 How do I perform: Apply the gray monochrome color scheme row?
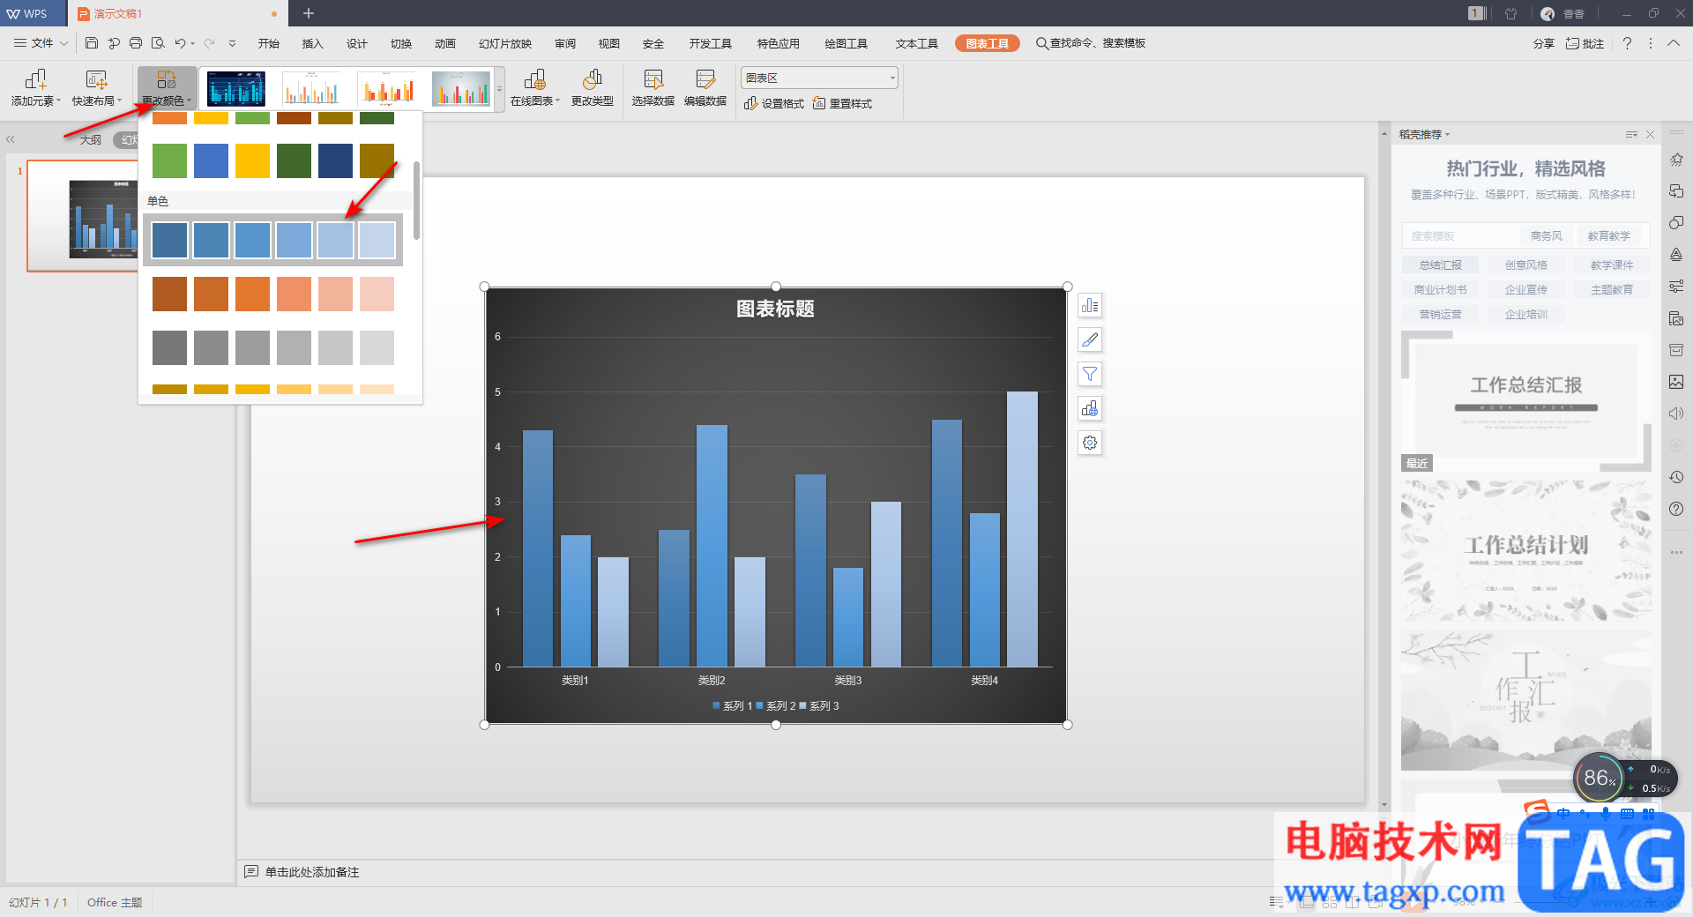(x=273, y=347)
